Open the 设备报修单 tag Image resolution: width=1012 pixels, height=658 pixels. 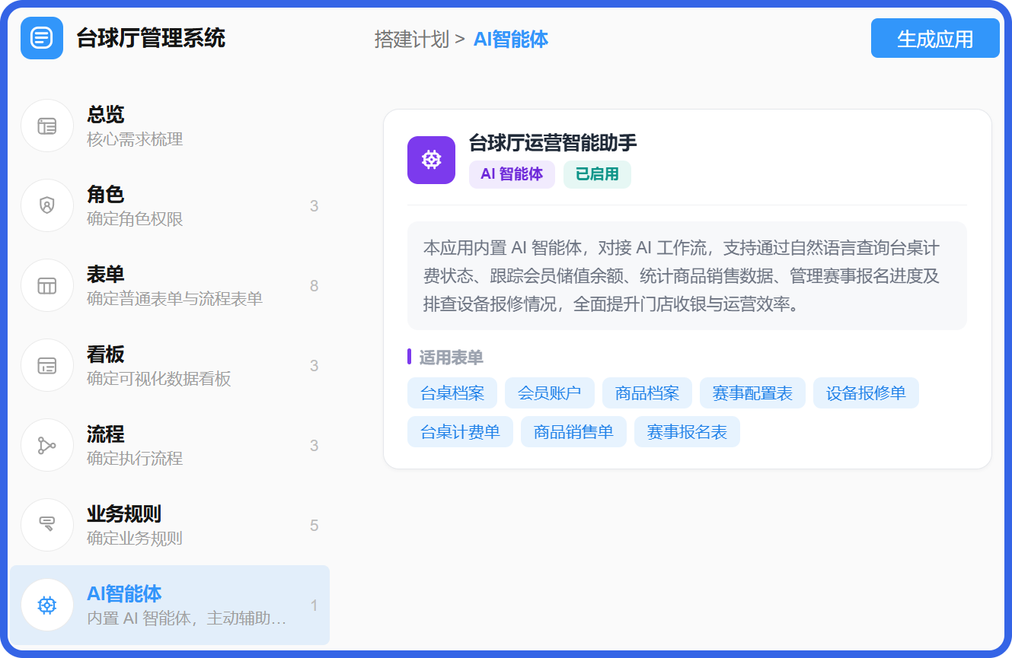click(x=866, y=393)
